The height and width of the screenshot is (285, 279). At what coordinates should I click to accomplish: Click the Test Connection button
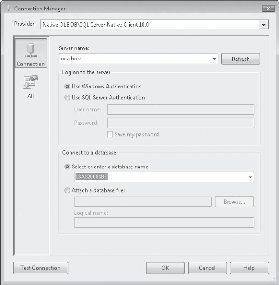tap(40, 268)
